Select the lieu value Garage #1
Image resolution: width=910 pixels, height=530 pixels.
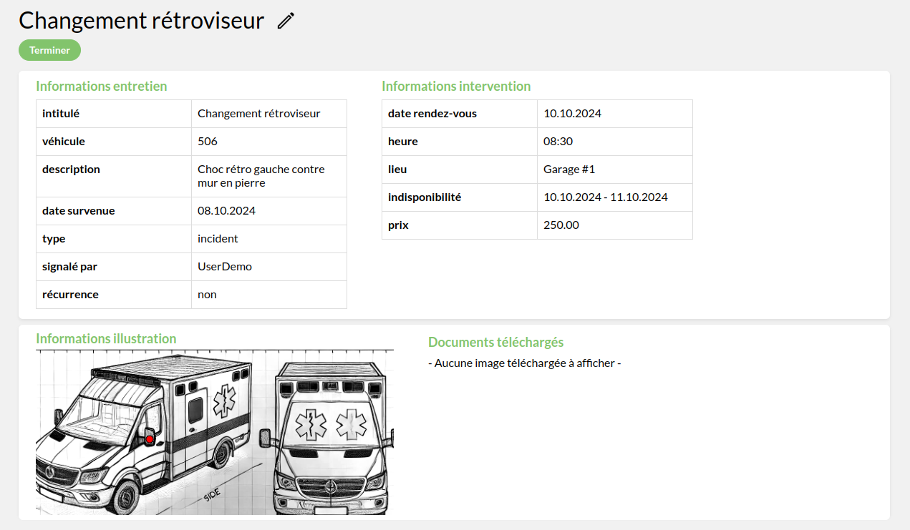tap(569, 169)
